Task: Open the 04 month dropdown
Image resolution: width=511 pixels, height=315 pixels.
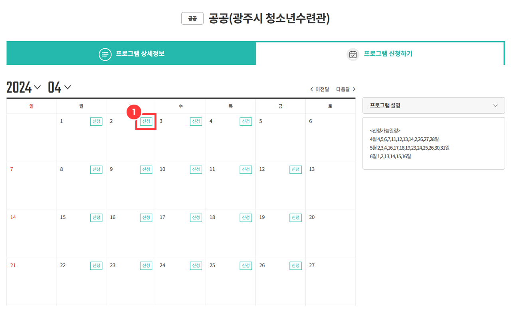Action: 59,87
